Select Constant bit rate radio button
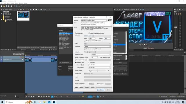 75,60
